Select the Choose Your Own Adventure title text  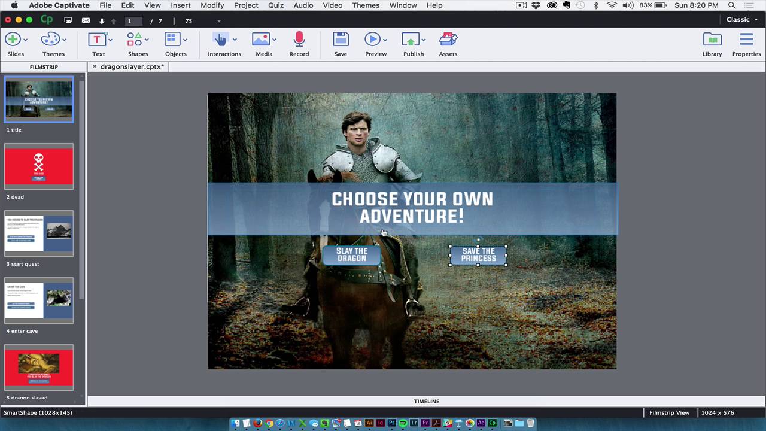point(412,208)
